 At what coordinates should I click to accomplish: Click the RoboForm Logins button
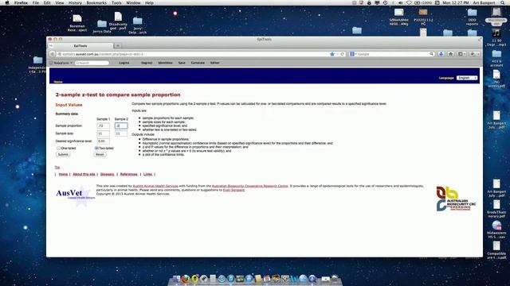124,63
